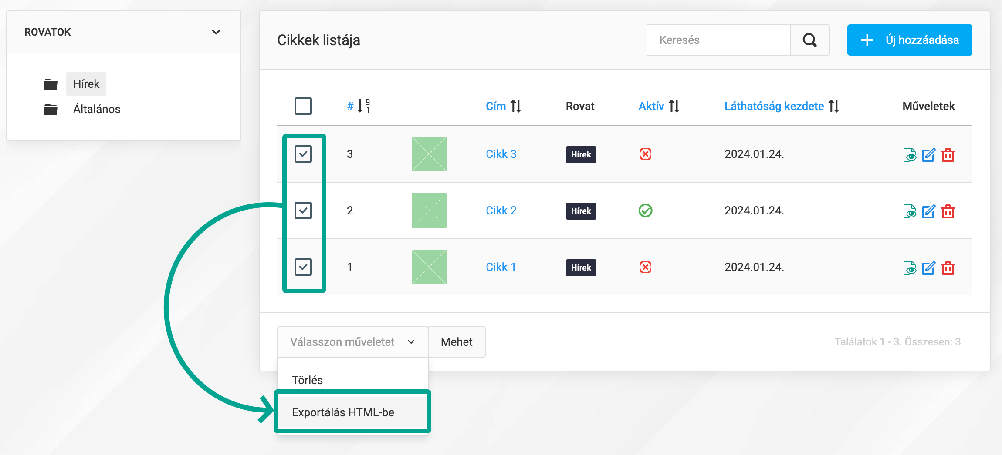This screenshot has height=455, width=1002.
Task: Toggle the select-all checkbox in header
Action: (303, 106)
